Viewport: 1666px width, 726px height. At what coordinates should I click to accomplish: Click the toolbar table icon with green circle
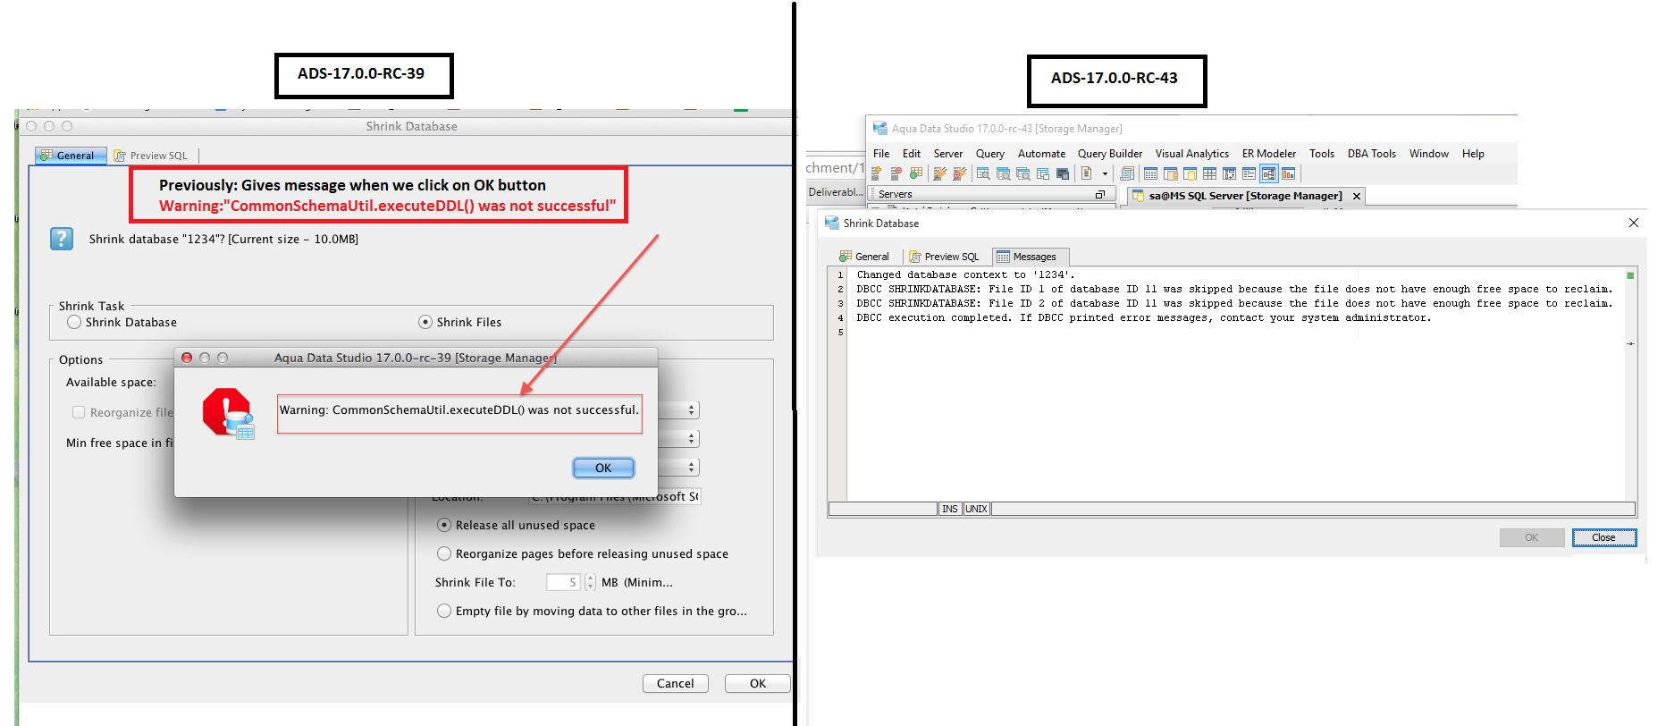click(916, 173)
